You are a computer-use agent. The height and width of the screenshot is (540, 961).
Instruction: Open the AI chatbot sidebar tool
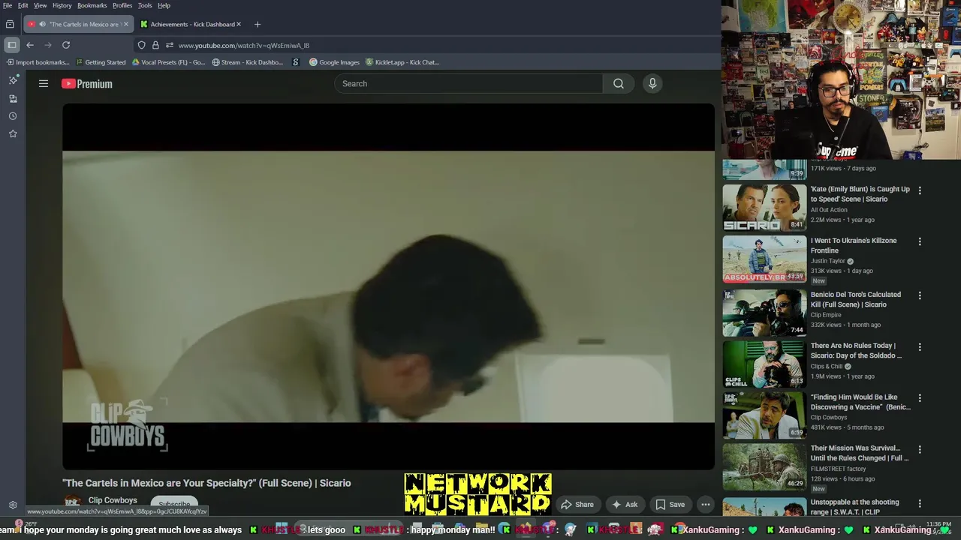13,80
